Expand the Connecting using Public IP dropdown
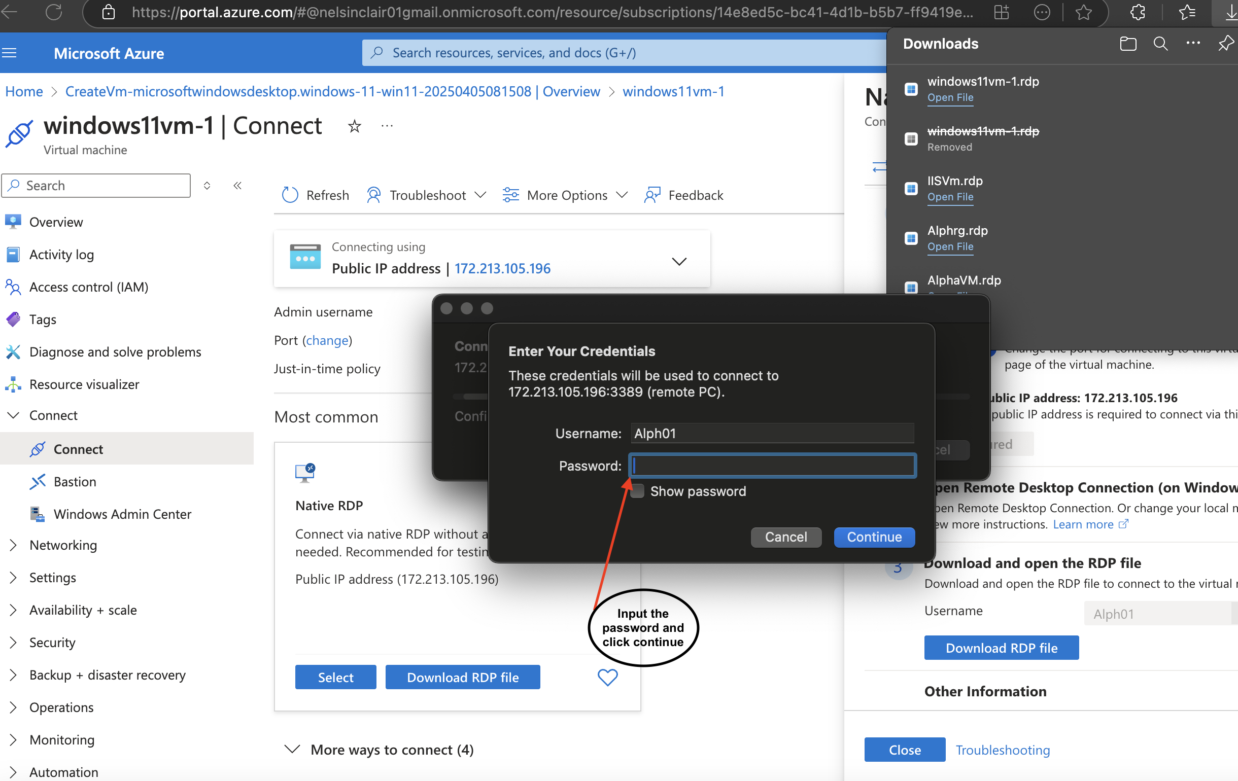This screenshot has height=781, width=1238. pos(679,262)
